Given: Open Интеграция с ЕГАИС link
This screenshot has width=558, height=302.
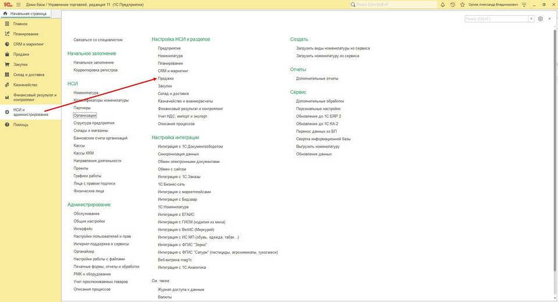Looking at the screenshot, I should coord(176,214).
